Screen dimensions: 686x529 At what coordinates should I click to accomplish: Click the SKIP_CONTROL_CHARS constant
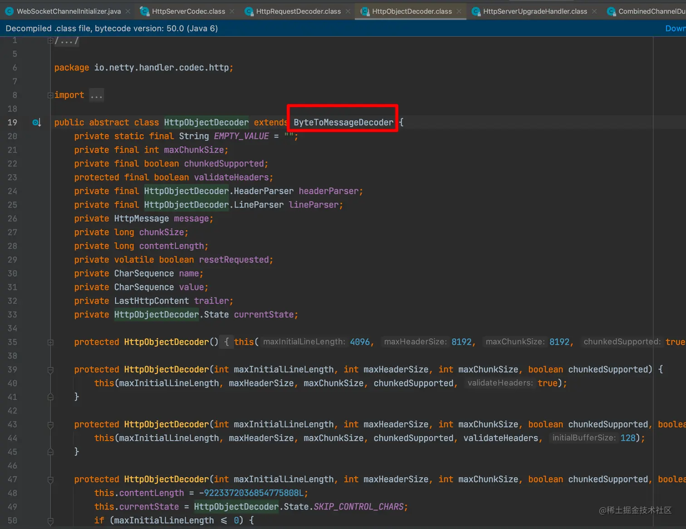pyautogui.click(x=358, y=507)
